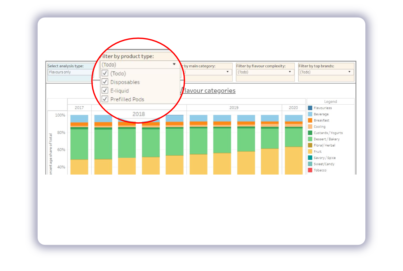Toggle the (Todo) select-all checkbox
Screen dimensions: 403x271
click(x=105, y=73)
